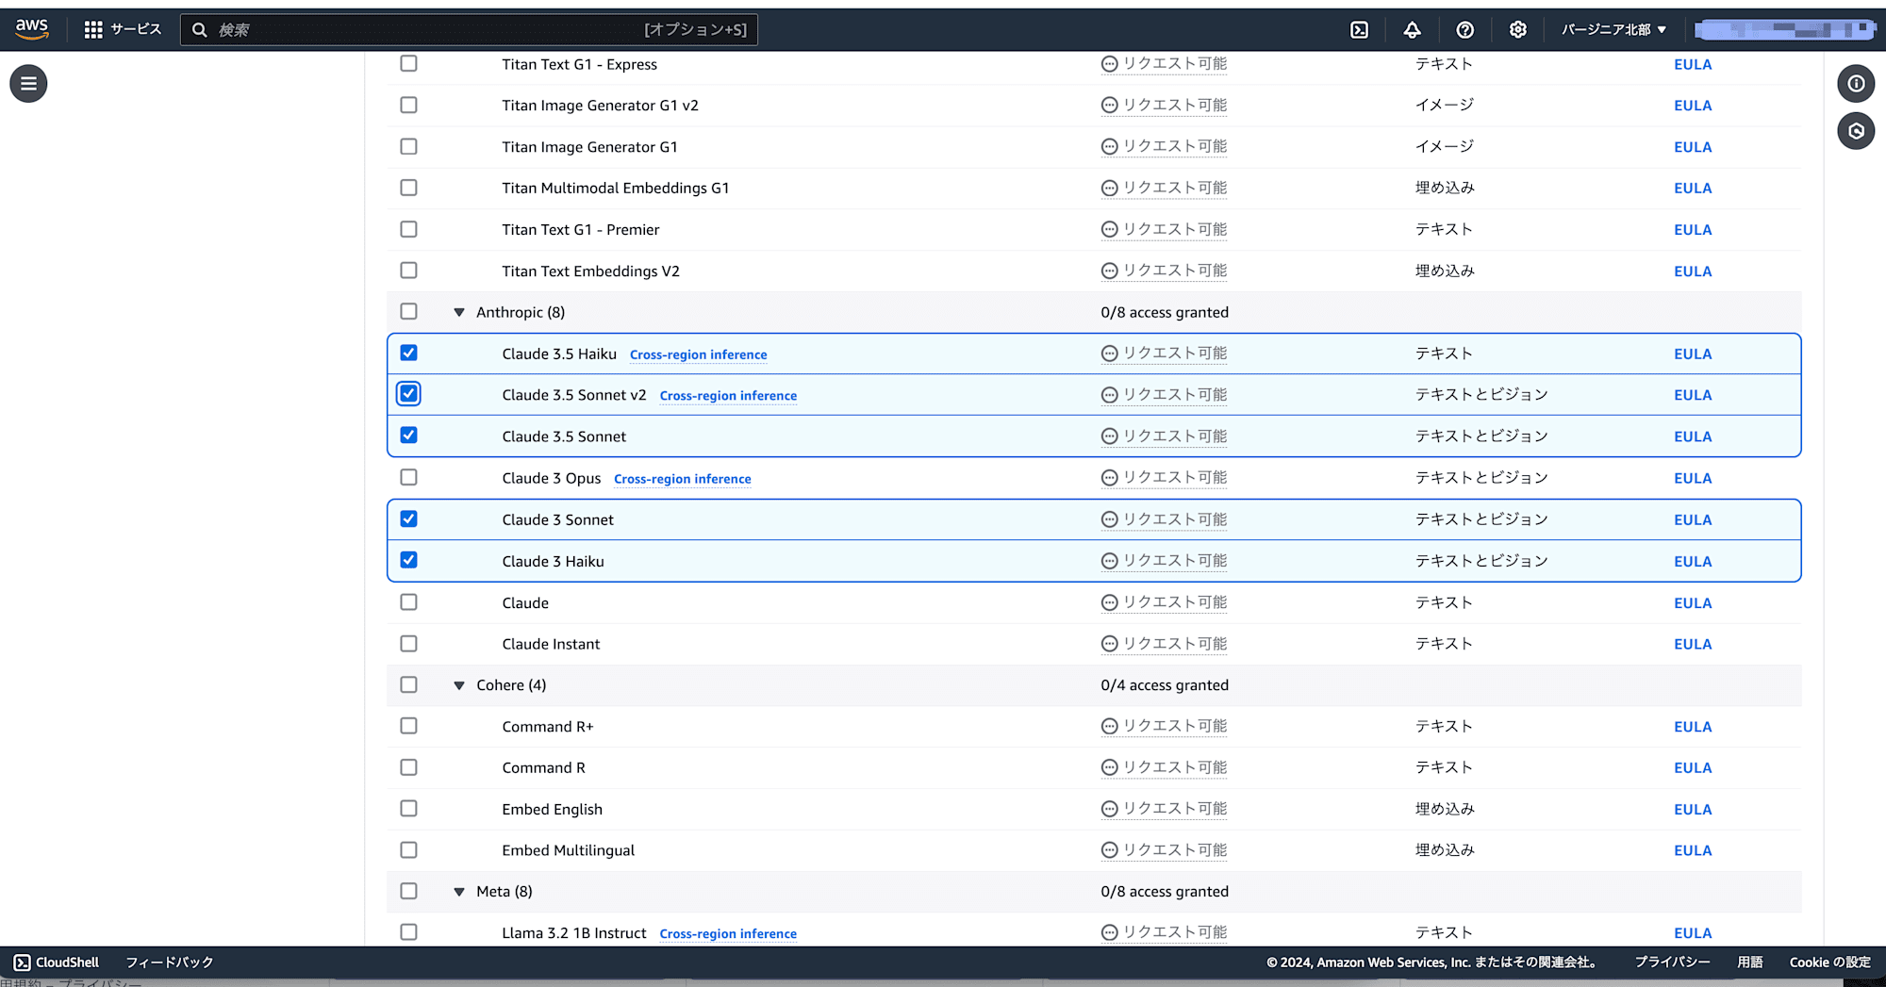Focus the 検索 search field

[x=469, y=30]
